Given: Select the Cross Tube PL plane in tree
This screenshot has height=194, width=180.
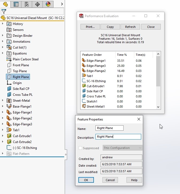Looking at the screenshot, I should tap(20, 95).
